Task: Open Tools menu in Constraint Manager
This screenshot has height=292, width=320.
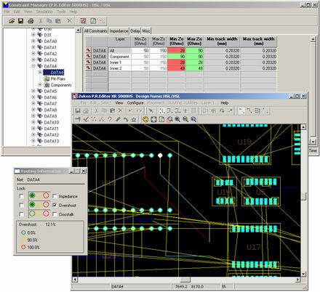Action: 61,12
